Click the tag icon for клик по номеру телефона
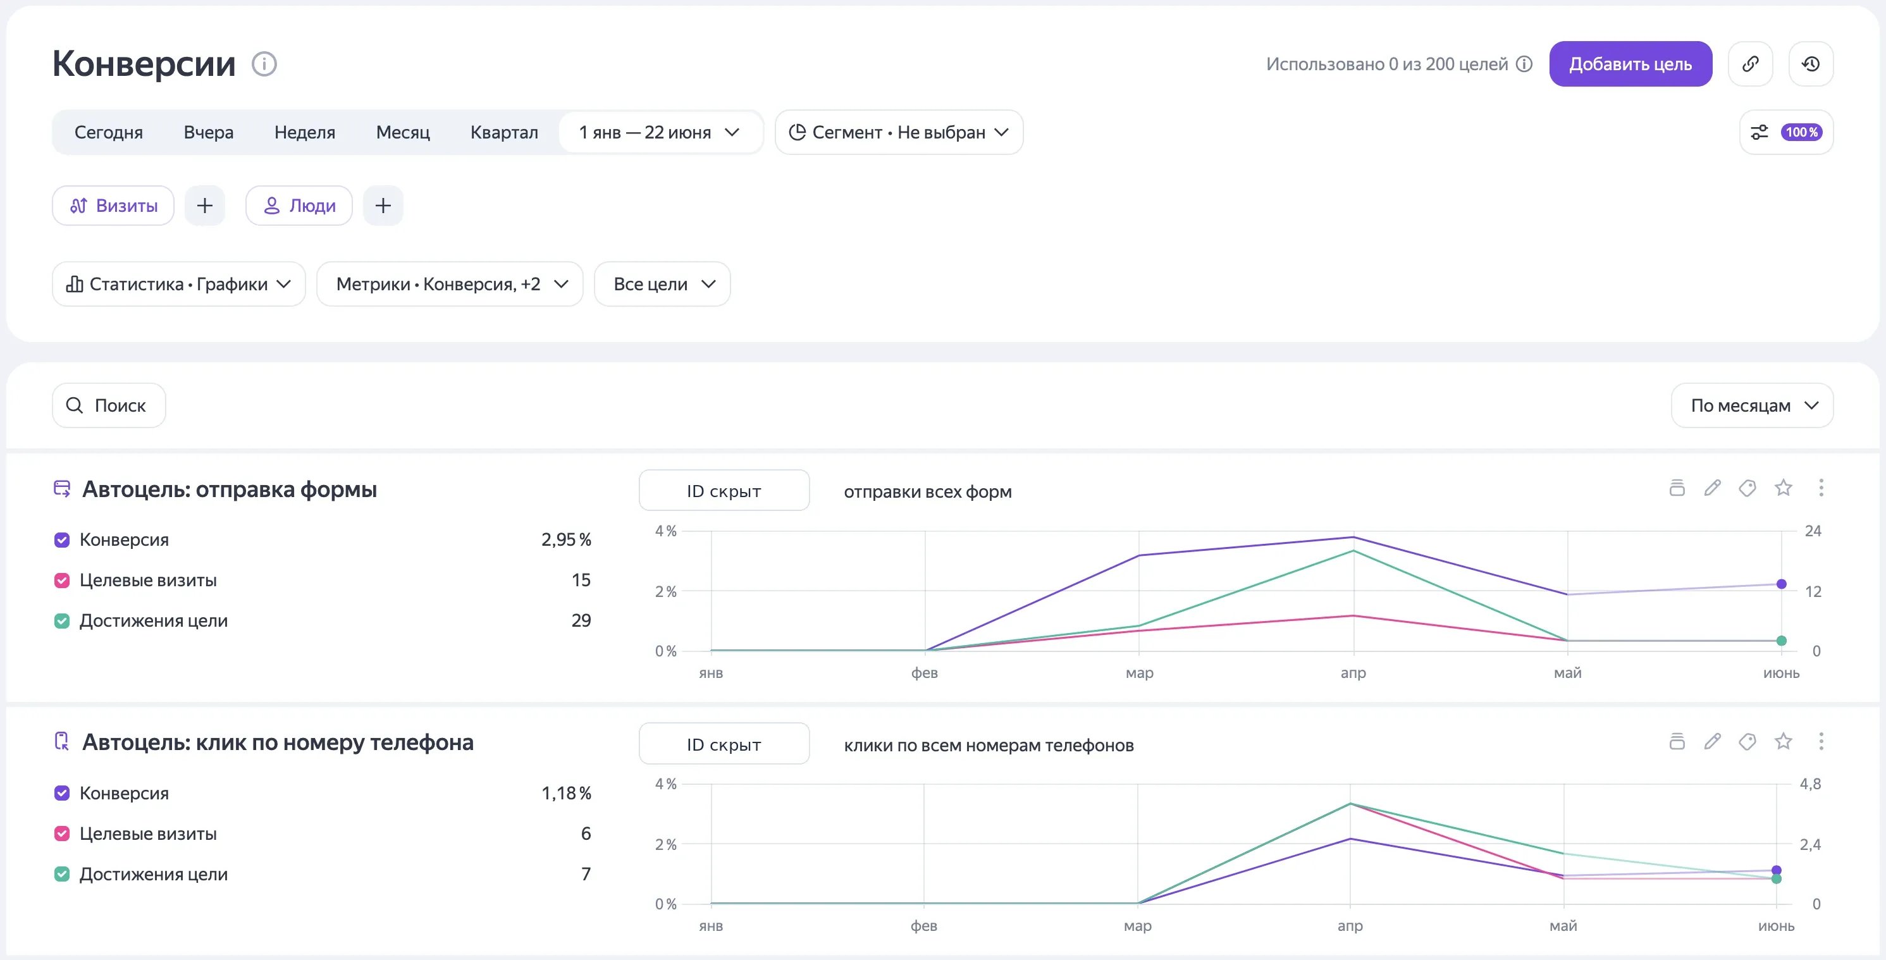 tap(1747, 741)
